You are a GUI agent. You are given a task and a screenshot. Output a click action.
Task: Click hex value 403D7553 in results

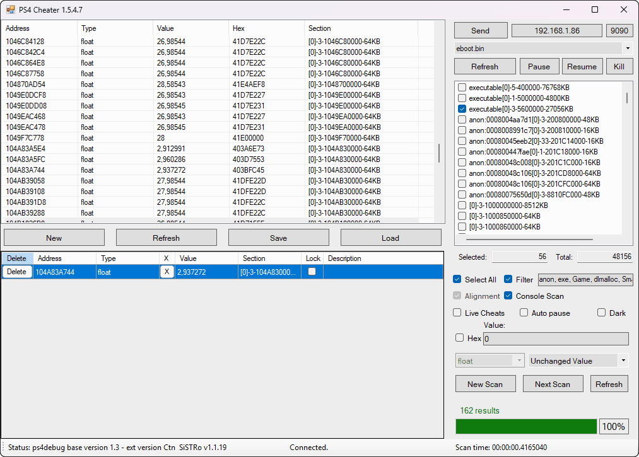pos(248,159)
